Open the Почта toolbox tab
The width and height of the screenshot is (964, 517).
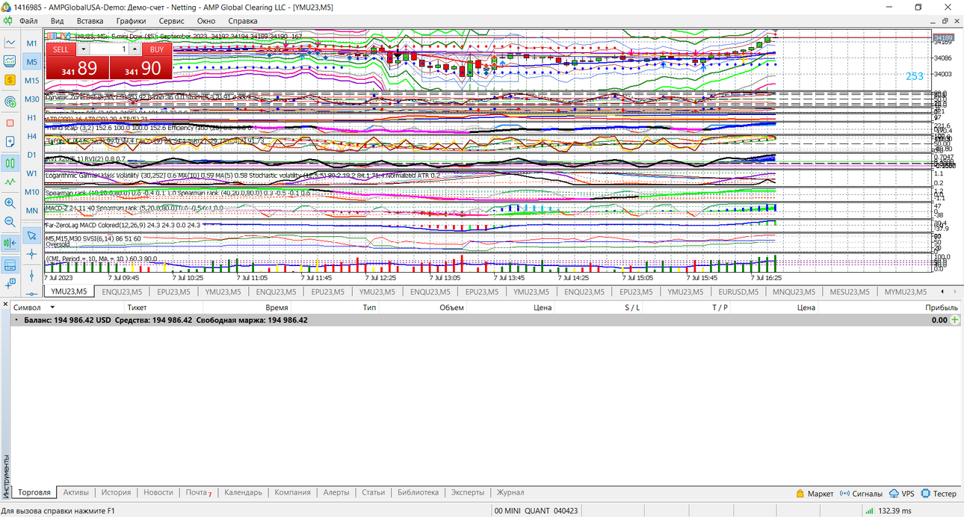[x=198, y=492]
